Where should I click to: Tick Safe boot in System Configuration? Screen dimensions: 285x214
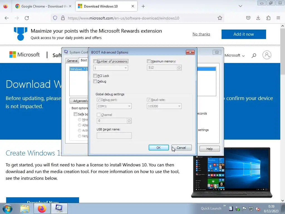coord(75,114)
